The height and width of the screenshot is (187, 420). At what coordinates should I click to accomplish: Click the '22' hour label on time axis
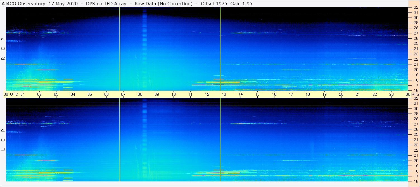375,94
